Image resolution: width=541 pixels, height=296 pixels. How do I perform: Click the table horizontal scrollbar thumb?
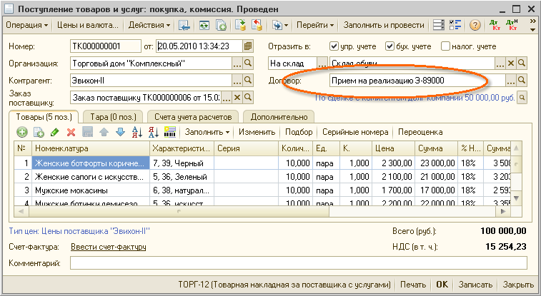(x=179, y=211)
